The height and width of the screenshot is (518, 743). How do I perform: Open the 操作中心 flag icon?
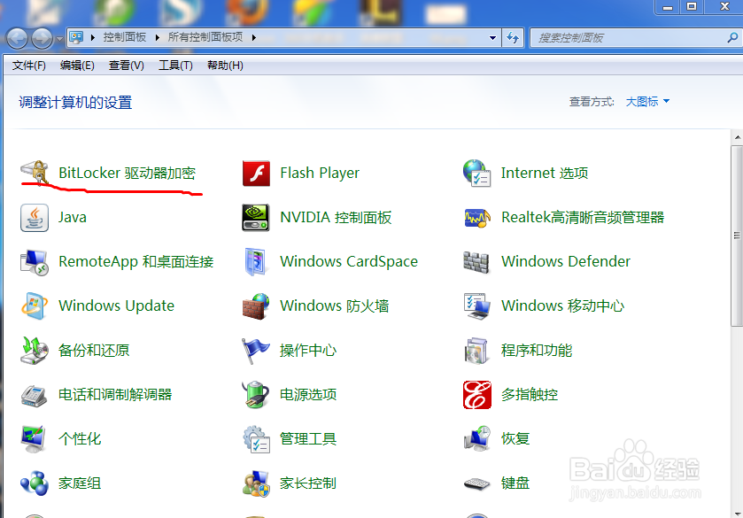[x=255, y=351]
